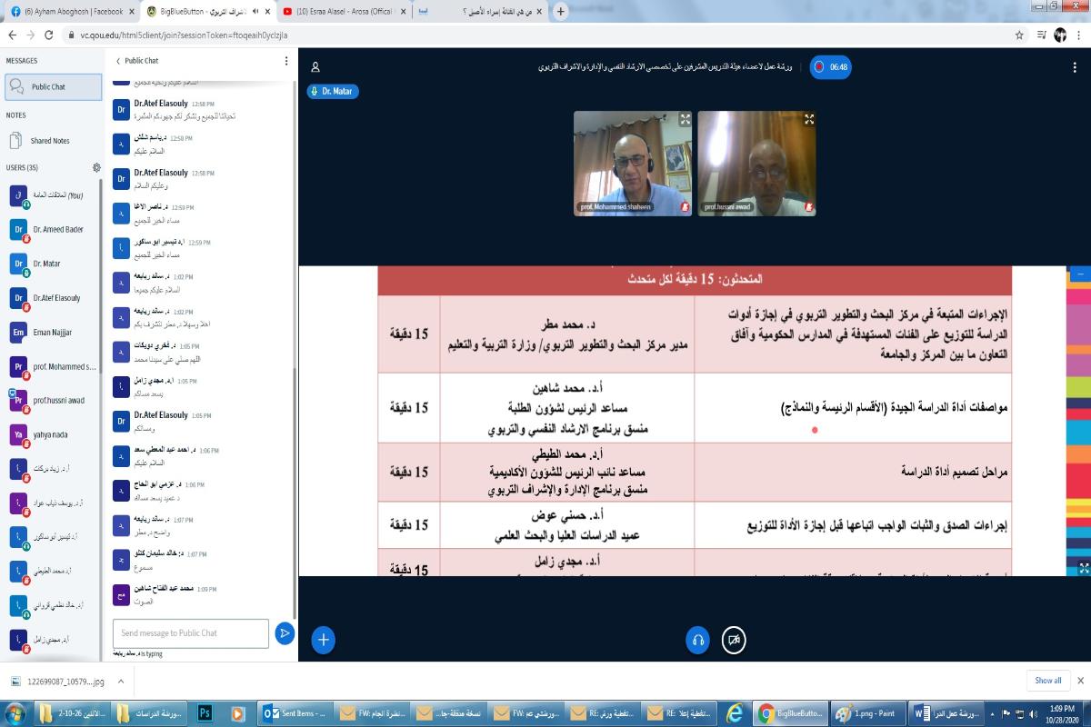Click the recording timer indicator 06:48

click(831, 67)
